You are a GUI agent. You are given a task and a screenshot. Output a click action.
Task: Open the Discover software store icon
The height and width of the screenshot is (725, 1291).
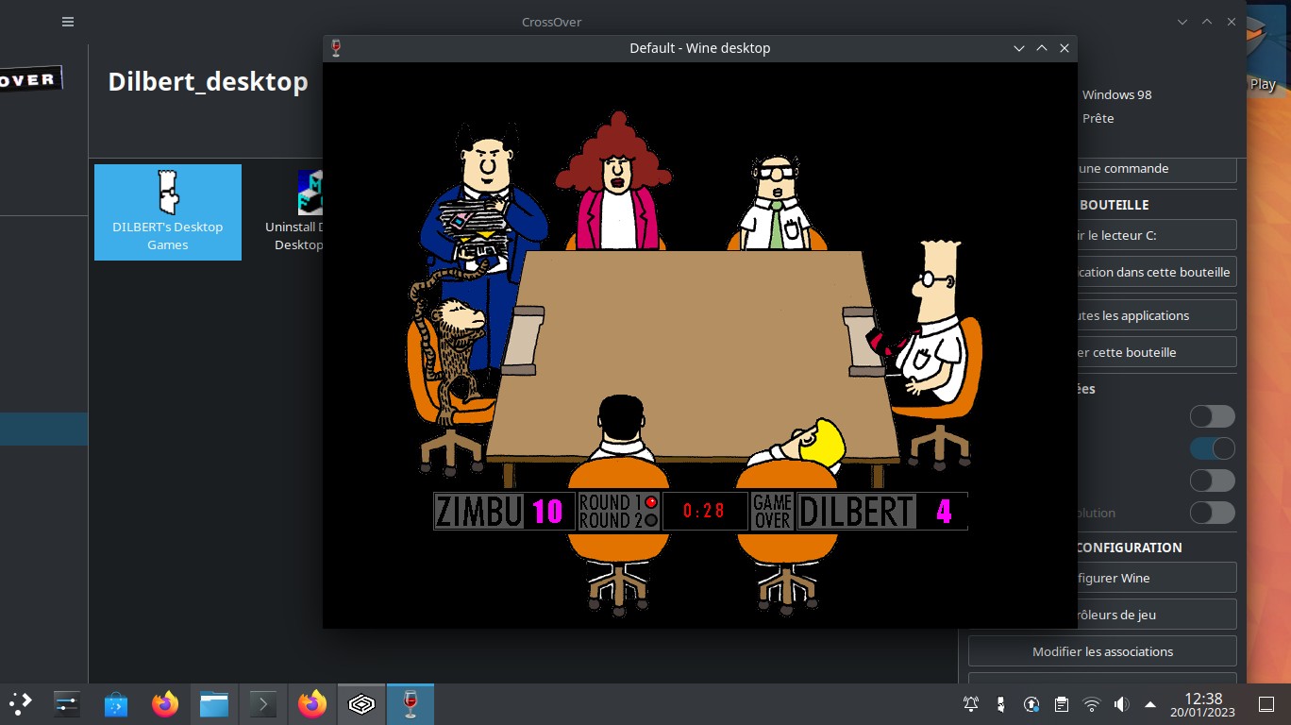point(115,704)
